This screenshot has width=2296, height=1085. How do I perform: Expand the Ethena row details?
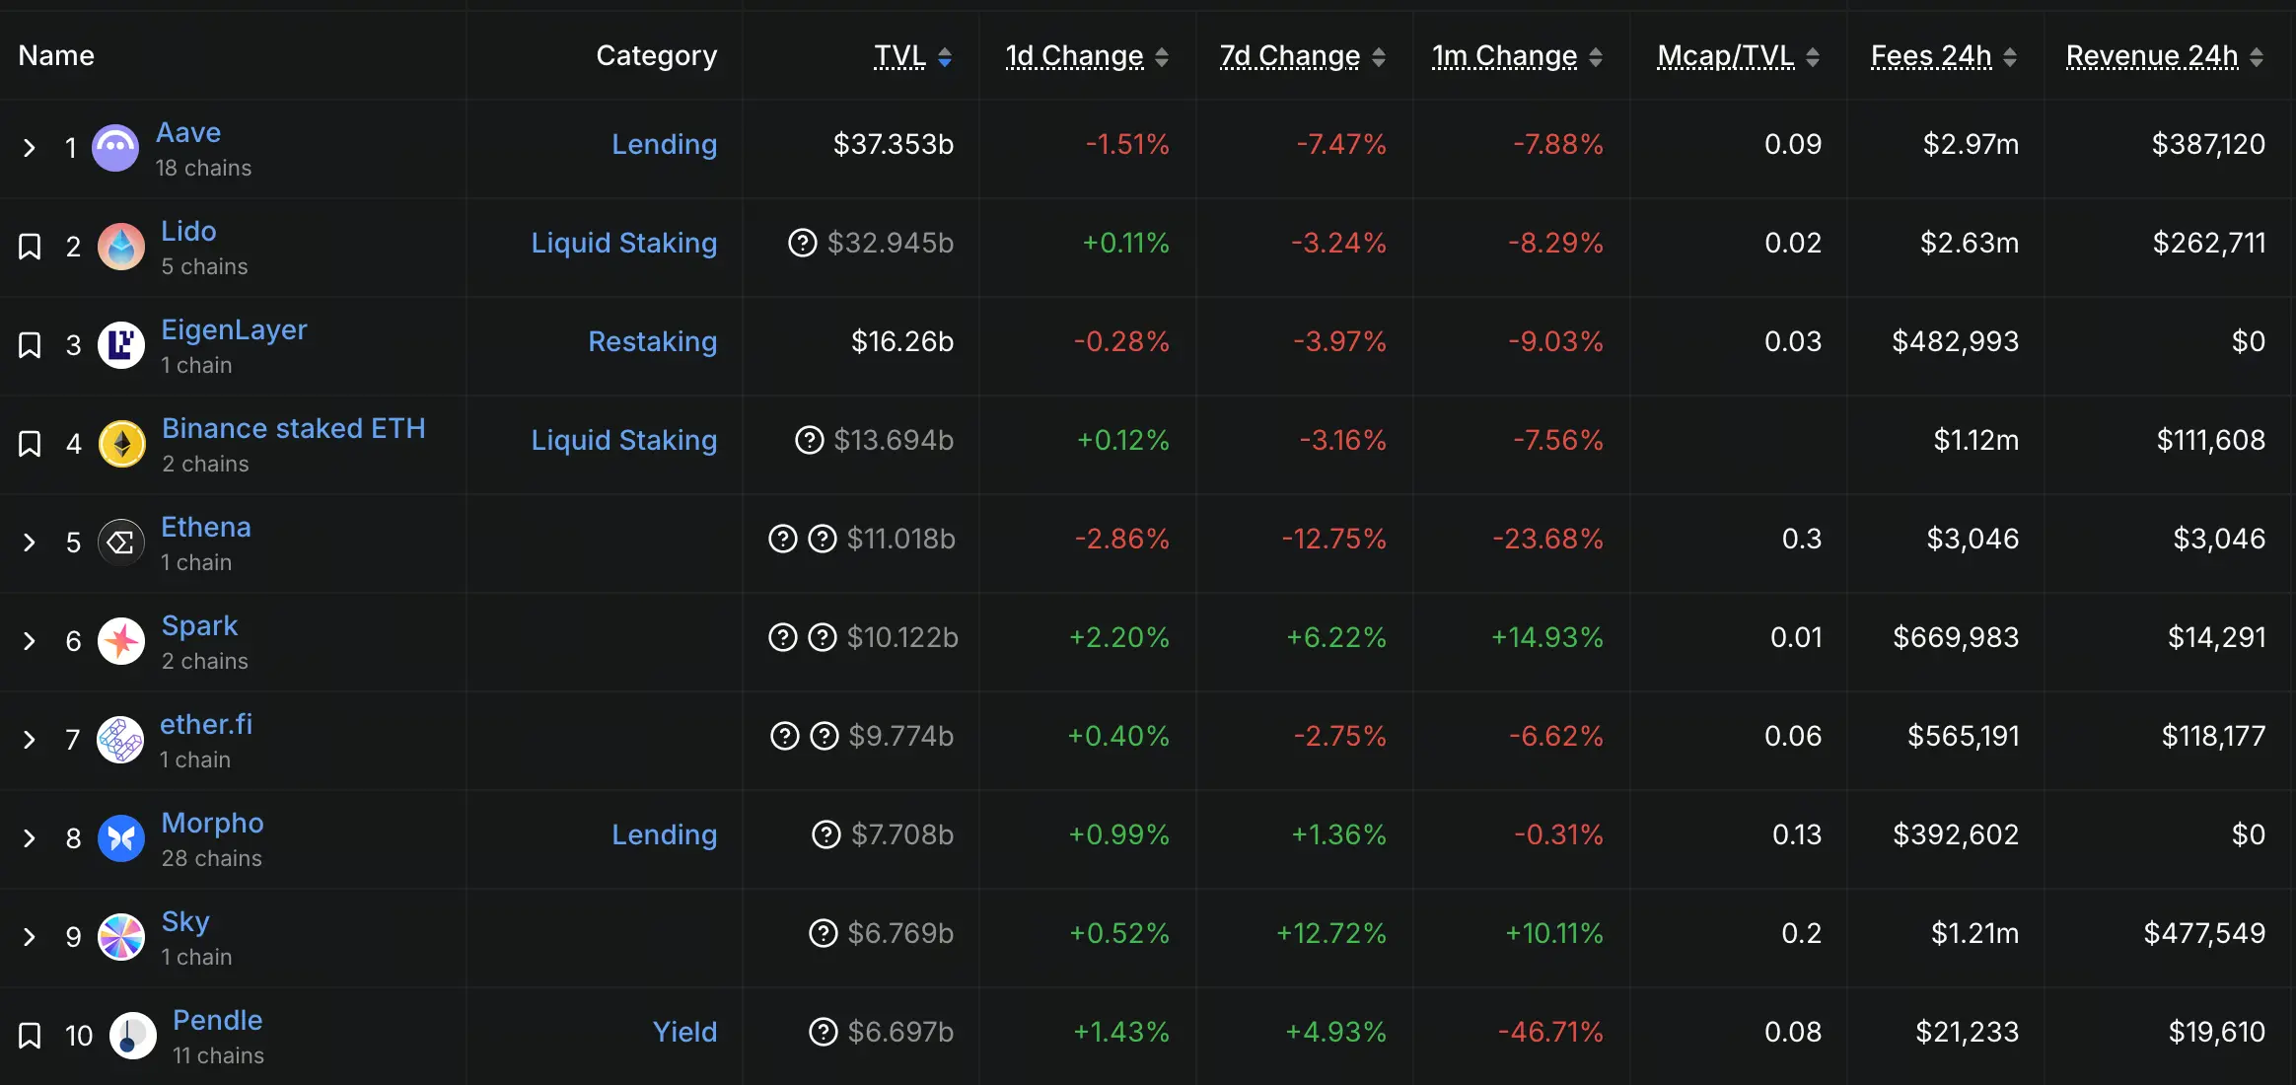(x=30, y=542)
